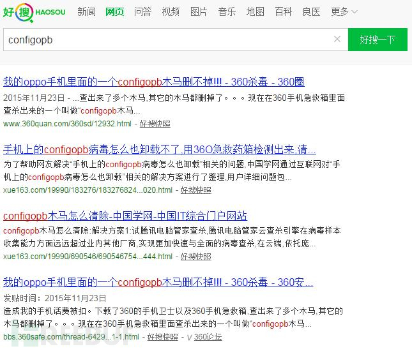Viewport: 412px width, 351px height.
Task: Open 好搜快照 for bbs.360safe.com result
Action: [x=162, y=337]
